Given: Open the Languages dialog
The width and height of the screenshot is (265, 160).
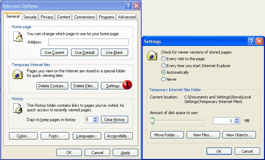Looking at the screenshot, I should tap(87, 136).
